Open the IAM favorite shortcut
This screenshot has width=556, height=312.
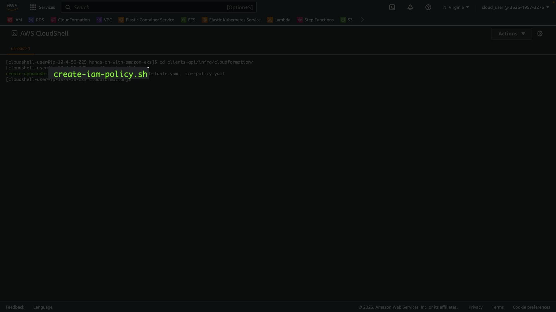pyautogui.click(x=15, y=20)
